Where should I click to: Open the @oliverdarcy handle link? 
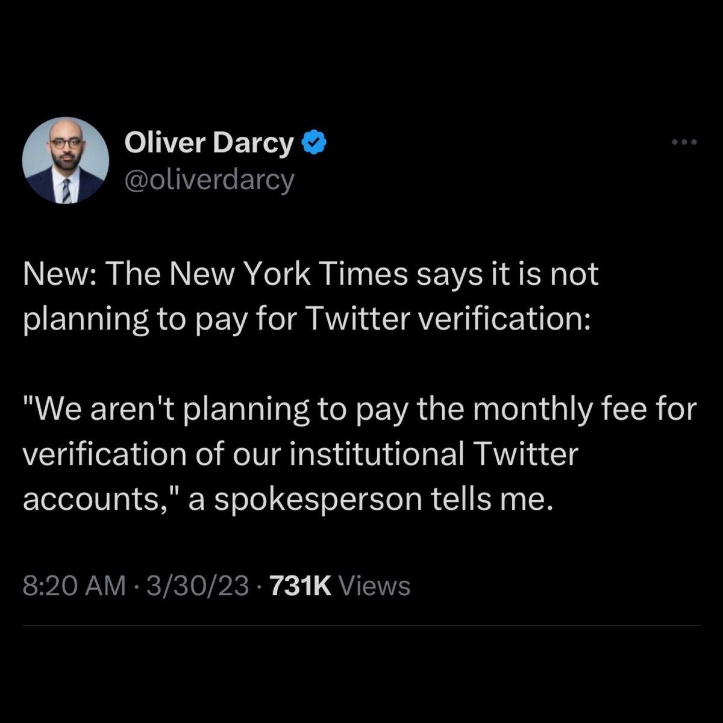tap(209, 179)
